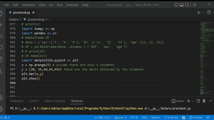Click botpro folder in breadcrumb

point(14,19)
